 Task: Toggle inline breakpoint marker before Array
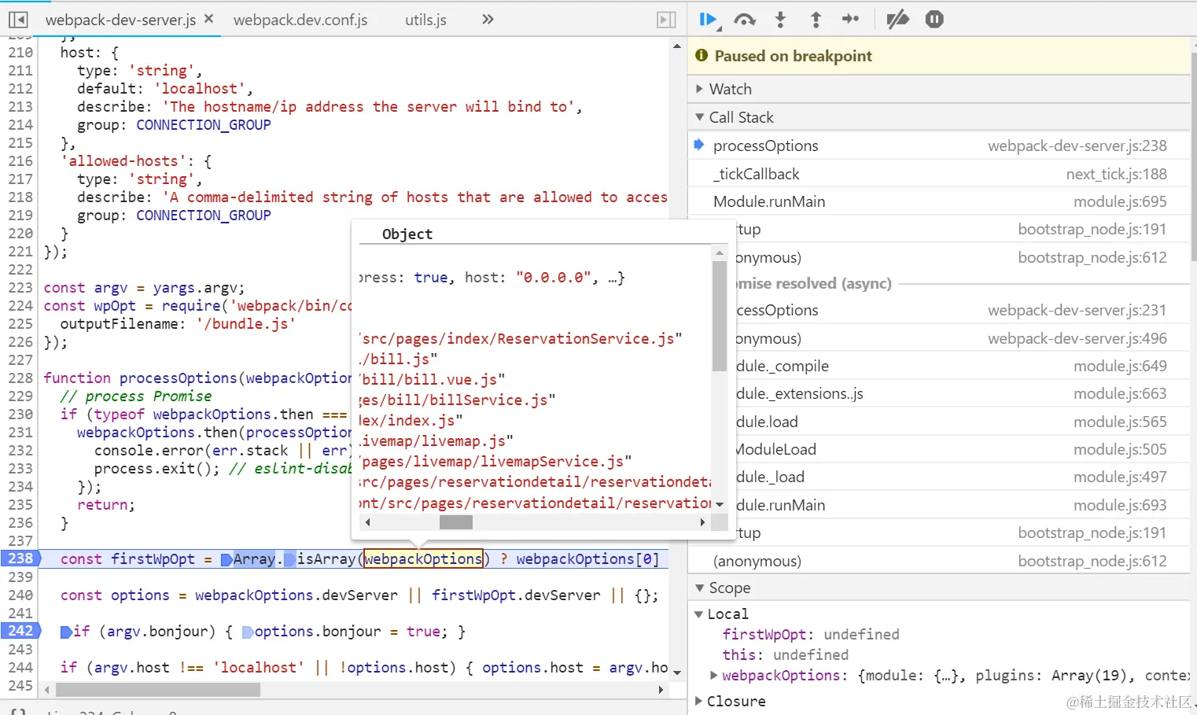[x=227, y=559]
